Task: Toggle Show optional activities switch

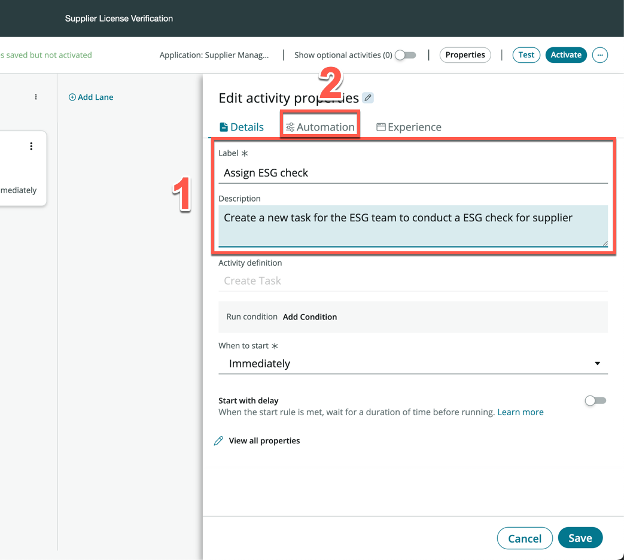Action: pyautogui.click(x=406, y=55)
